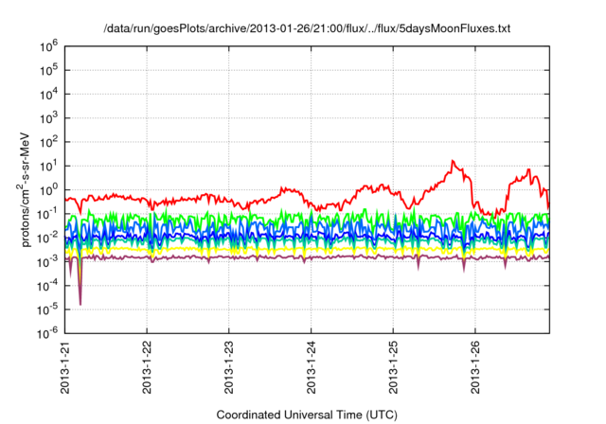
Task: Click the 10^2 y-axis tick label
Action: coord(48,143)
